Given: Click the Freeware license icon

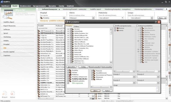Looking at the screenshot, I should click(x=94, y=71).
